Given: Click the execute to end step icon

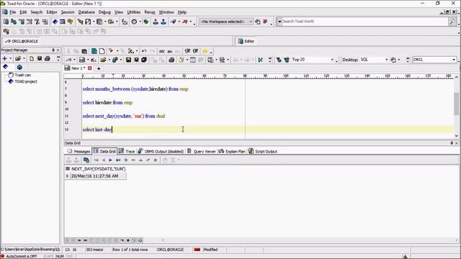Looking at the screenshot, I should click(260, 60).
